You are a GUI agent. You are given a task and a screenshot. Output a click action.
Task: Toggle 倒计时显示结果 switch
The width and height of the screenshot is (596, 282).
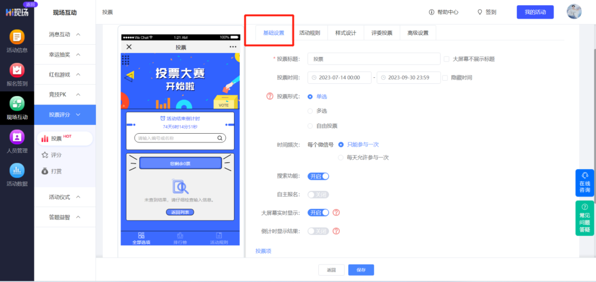[318, 231]
